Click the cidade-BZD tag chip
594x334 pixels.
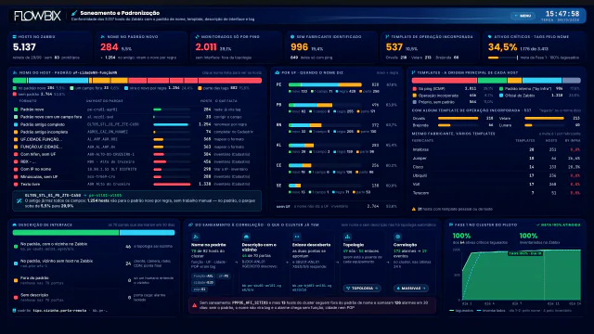coord(203,282)
